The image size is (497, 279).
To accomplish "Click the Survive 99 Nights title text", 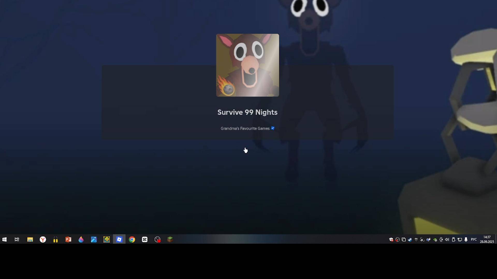I will click(x=247, y=112).
